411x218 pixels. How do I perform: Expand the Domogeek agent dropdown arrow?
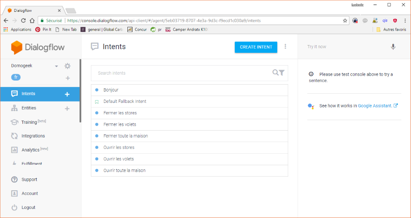pyautogui.click(x=56, y=66)
